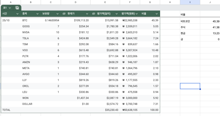Click the currency icon in 현재가 header

(64, 14)
